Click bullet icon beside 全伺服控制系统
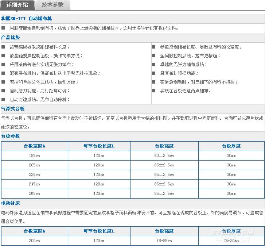 click(154, 56)
